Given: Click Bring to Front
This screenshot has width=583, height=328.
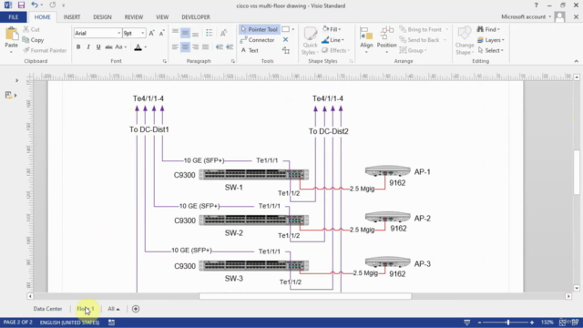Looking at the screenshot, I should [x=421, y=29].
